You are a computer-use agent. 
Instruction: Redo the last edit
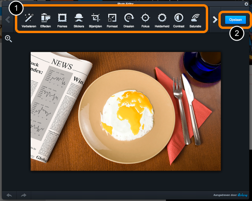24,195
